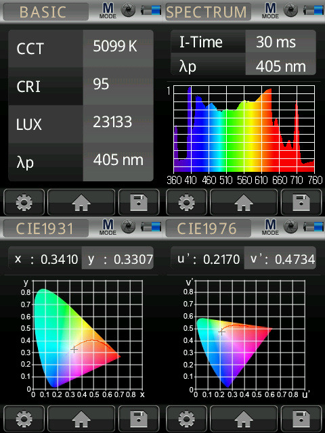The image size is (325, 433).
Task: Tap home icon under CIE1931 chart
Action: click(x=81, y=419)
